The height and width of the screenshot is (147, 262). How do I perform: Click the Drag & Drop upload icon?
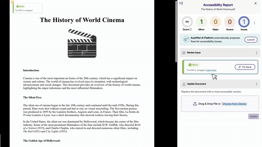point(195,104)
